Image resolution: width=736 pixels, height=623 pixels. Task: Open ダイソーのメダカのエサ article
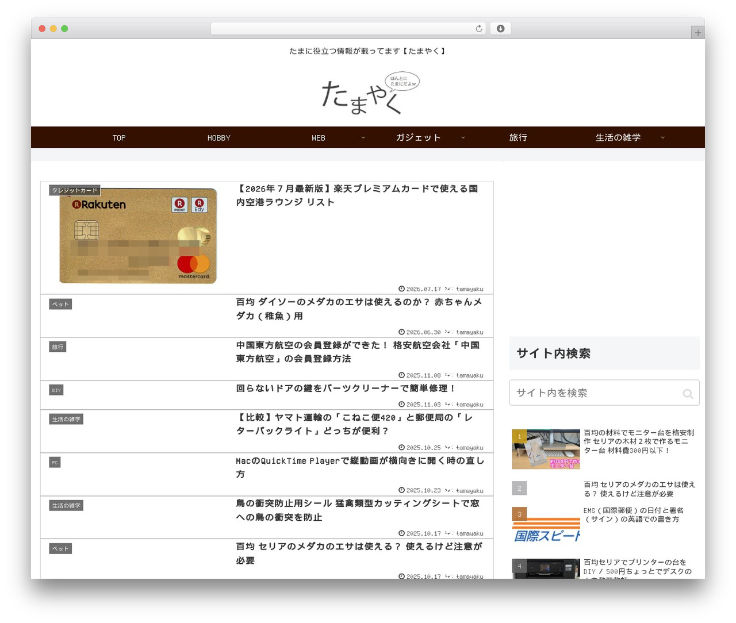[359, 309]
